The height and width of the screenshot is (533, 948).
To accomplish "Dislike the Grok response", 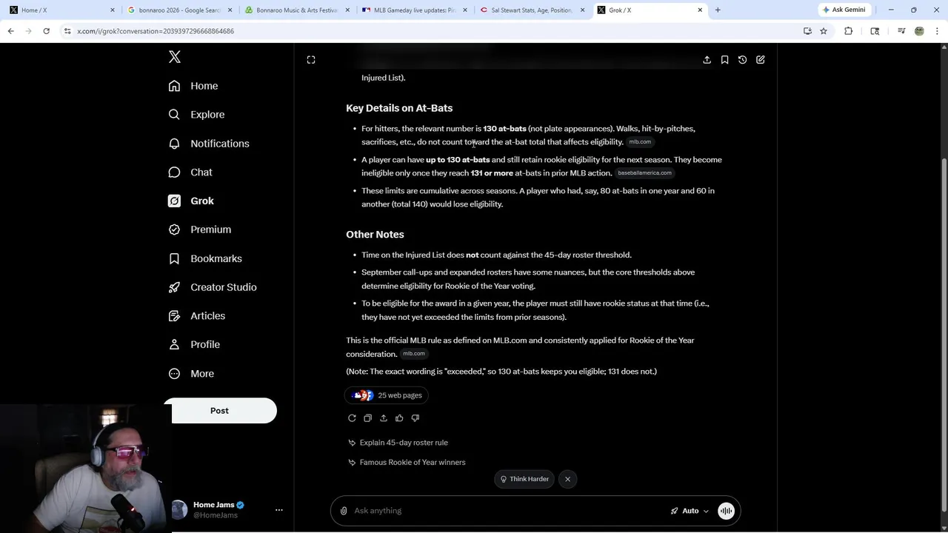I will coord(415,418).
